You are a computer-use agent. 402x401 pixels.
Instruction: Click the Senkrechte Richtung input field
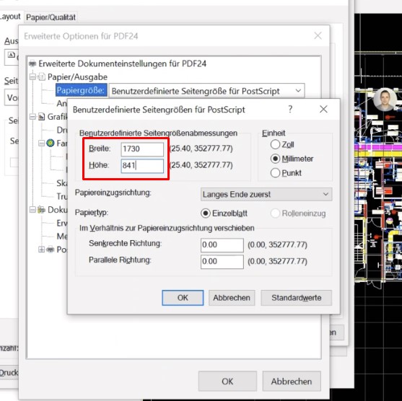(222, 245)
